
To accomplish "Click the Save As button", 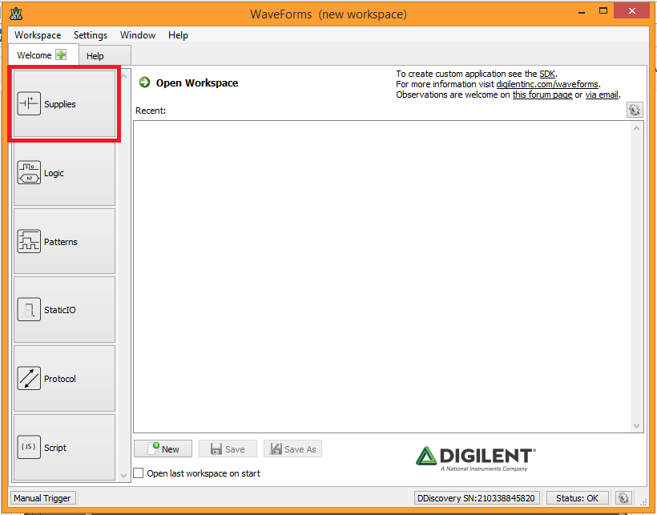I will [x=292, y=449].
